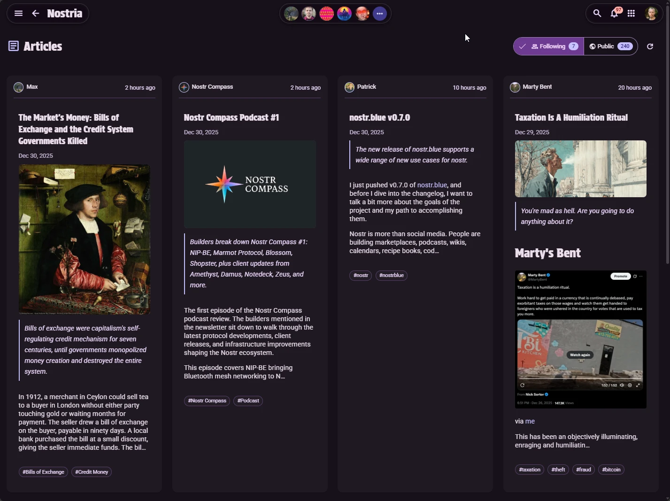Select Max's profile avatar
Viewport: 670px width, 501px height.
click(19, 87)
